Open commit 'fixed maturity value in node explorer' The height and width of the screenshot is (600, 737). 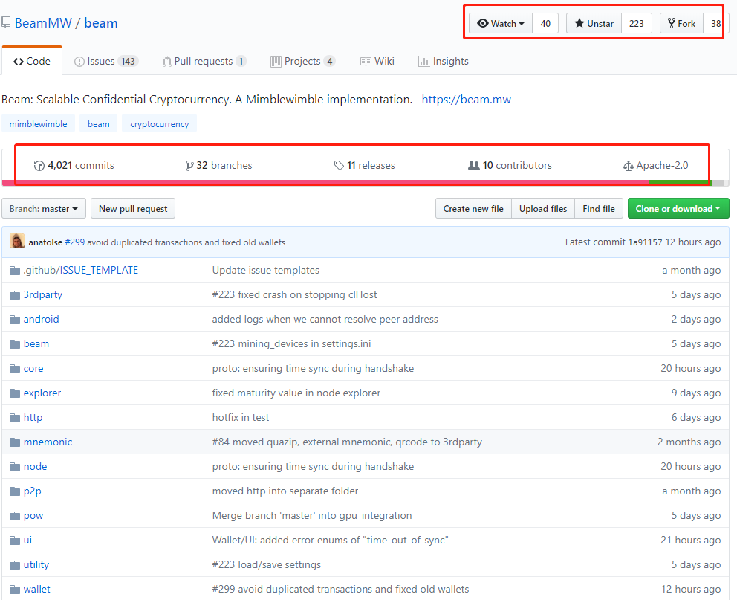tap(296, 393)
